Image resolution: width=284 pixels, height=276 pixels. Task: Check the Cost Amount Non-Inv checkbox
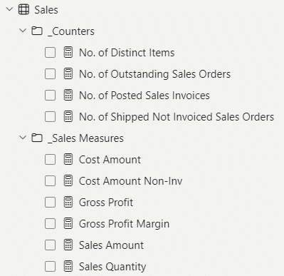pos(50,181)
